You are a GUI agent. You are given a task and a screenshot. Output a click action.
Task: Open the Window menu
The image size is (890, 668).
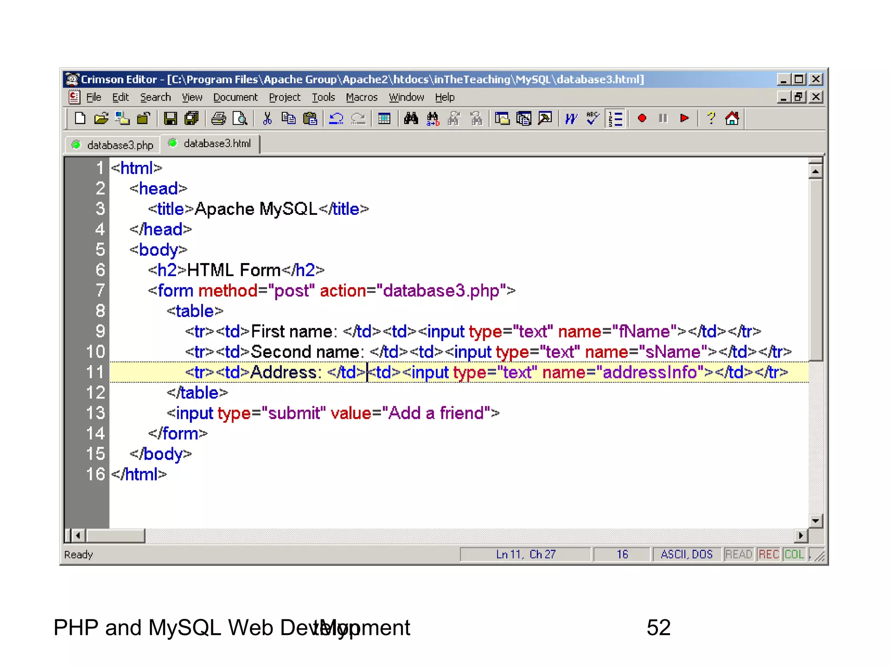[x=406, y=97]
